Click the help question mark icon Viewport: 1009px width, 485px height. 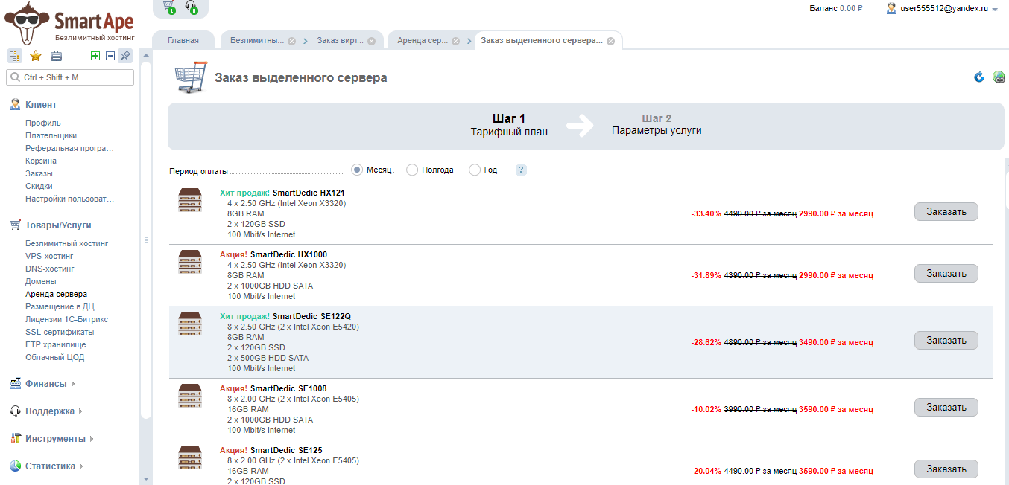click(521, 170)
